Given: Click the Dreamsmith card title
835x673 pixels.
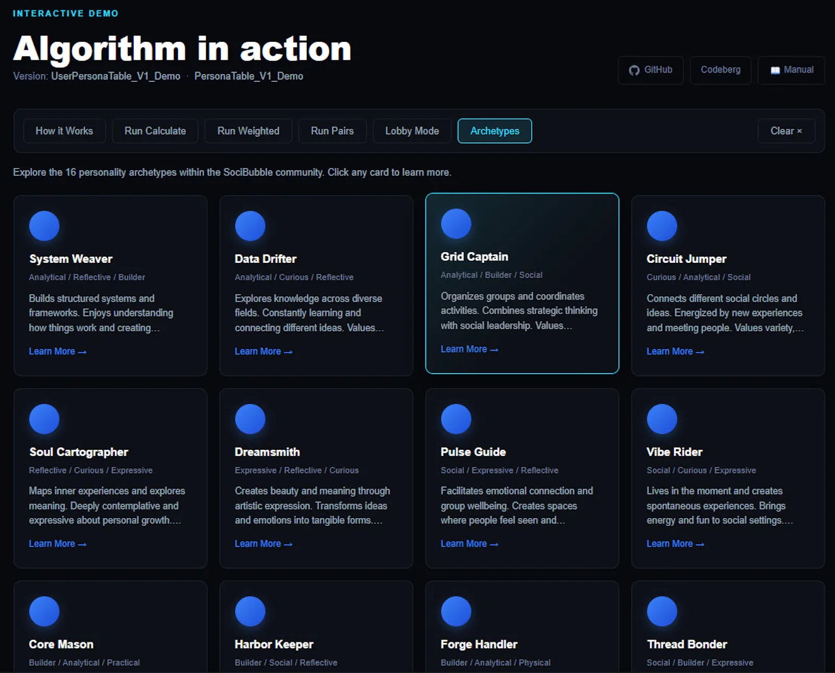Looking at the screenshot, I should [267, 452].
